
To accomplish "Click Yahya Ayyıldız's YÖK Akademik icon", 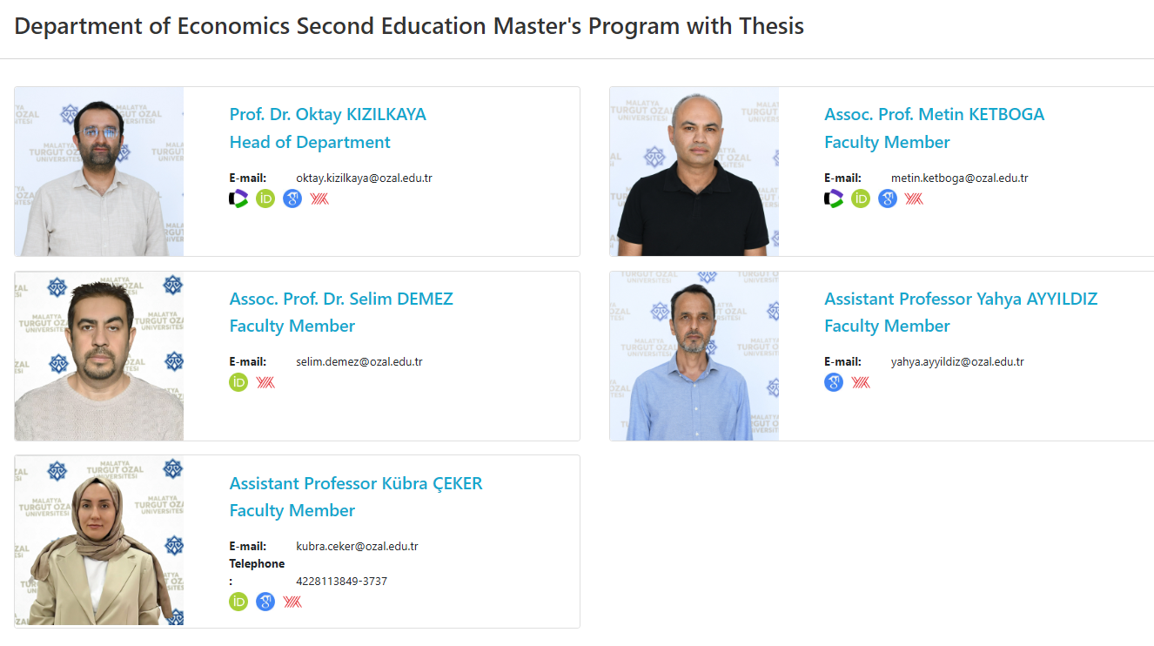I will pyautogui.click(x=861, y=382).
